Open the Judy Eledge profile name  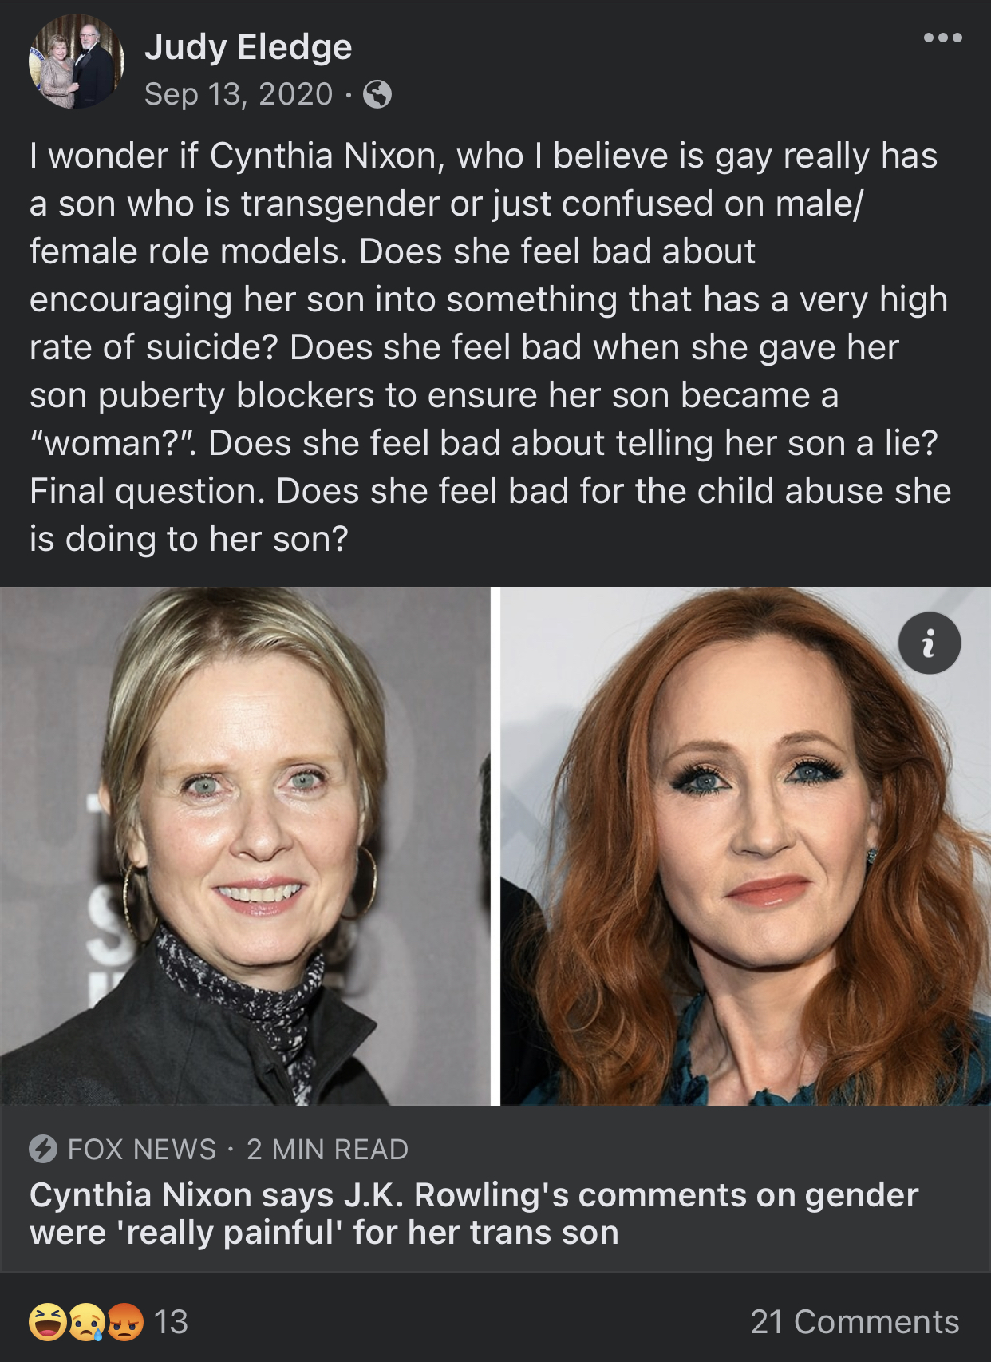(248, 47)
